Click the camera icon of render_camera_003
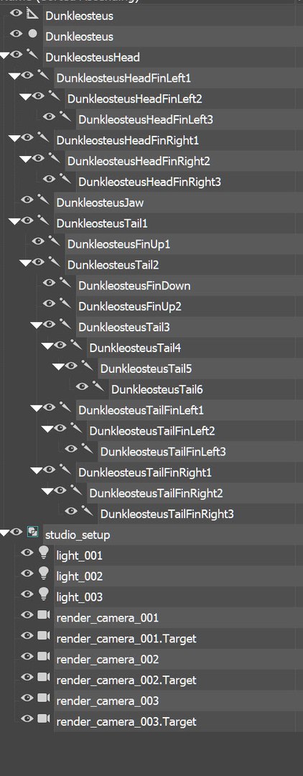This screenshot has height=776, width=303. [x=44, y=698]
